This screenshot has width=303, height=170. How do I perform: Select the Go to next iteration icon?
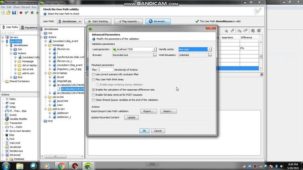point(7,131)
